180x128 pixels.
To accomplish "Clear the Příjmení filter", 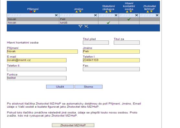I will [x=56, y=15].
